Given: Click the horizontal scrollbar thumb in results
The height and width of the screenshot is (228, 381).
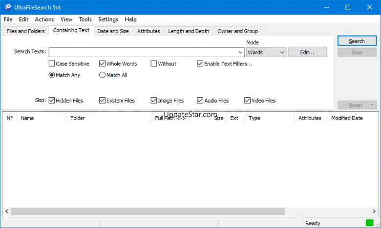Looking at the screenshot, I should tap(148, 211).
